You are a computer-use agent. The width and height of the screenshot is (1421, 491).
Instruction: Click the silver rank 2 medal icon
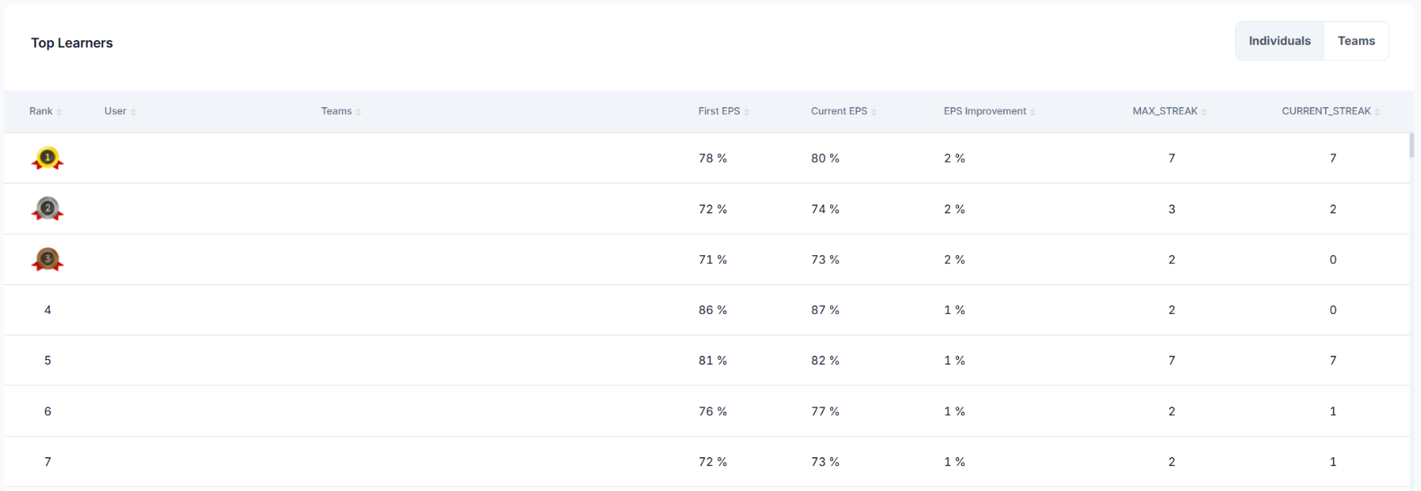pos(48,209)
